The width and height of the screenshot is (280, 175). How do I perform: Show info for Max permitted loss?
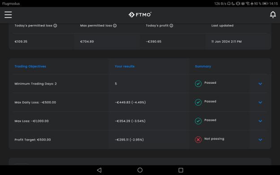[115, 26]
